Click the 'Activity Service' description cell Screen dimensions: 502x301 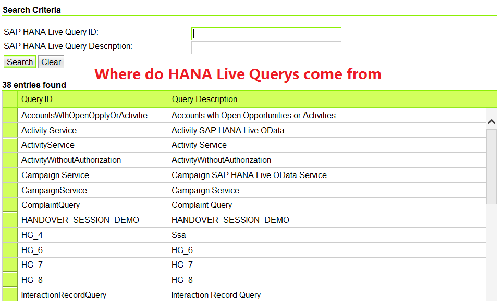(x=199, y=145)
